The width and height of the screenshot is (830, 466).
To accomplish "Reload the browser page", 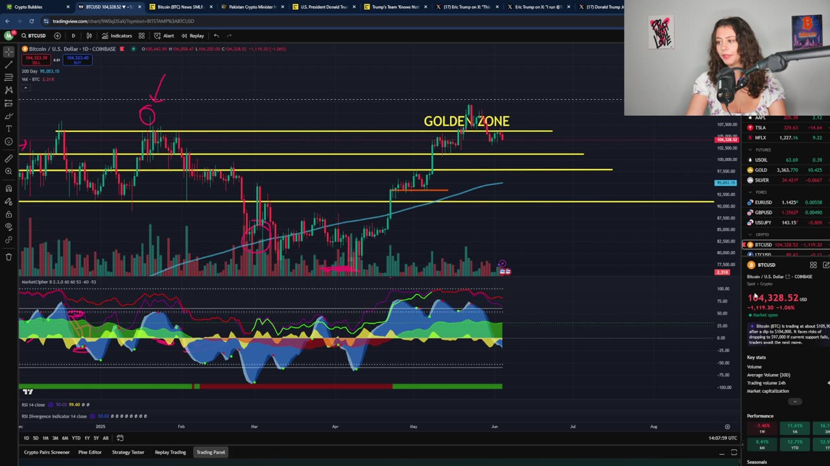I will [x=31, y=21].
